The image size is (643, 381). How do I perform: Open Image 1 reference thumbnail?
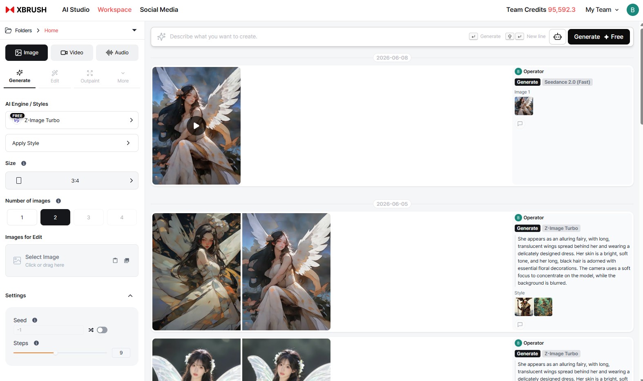524,106
